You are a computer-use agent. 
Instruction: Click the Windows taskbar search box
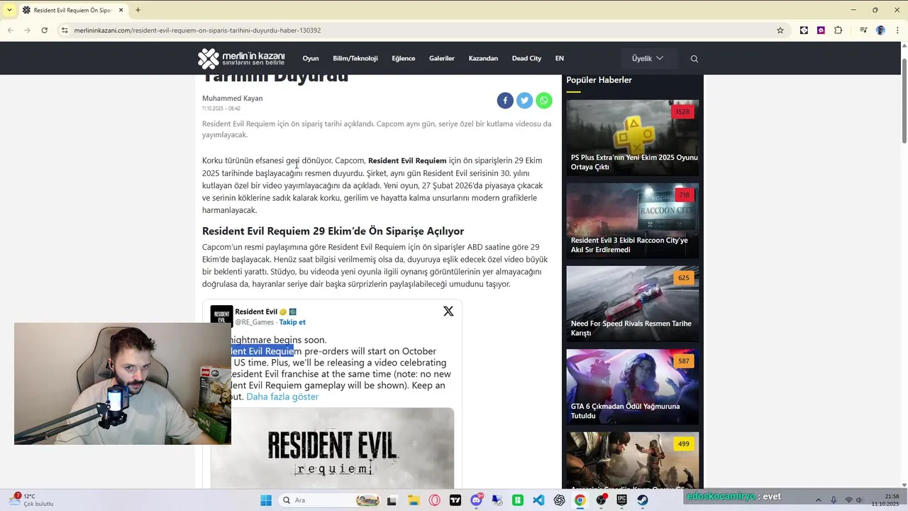329,500
